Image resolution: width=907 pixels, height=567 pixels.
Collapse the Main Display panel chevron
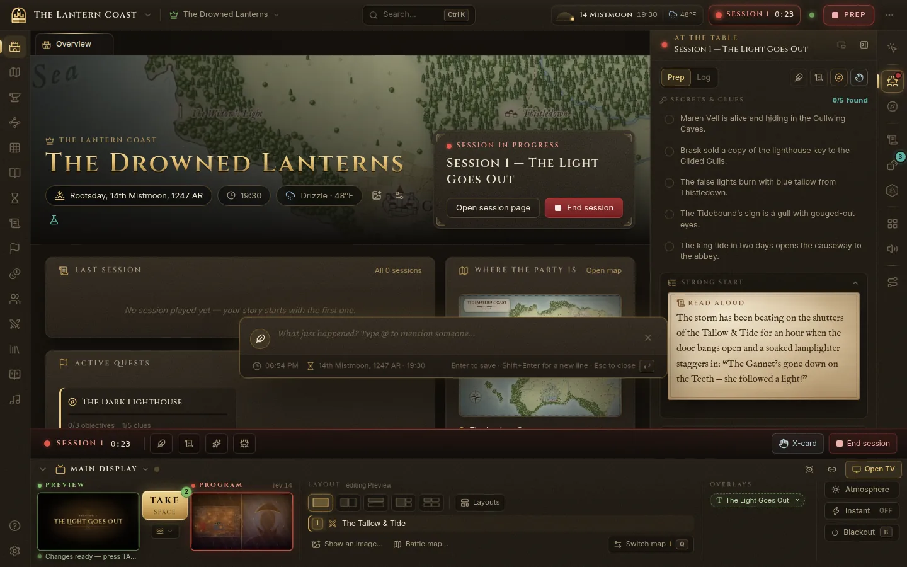(x=43, y=469)
